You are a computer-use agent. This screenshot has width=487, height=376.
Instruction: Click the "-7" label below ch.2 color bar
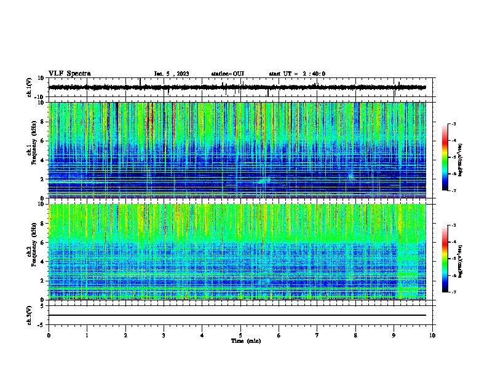(454, 292)
